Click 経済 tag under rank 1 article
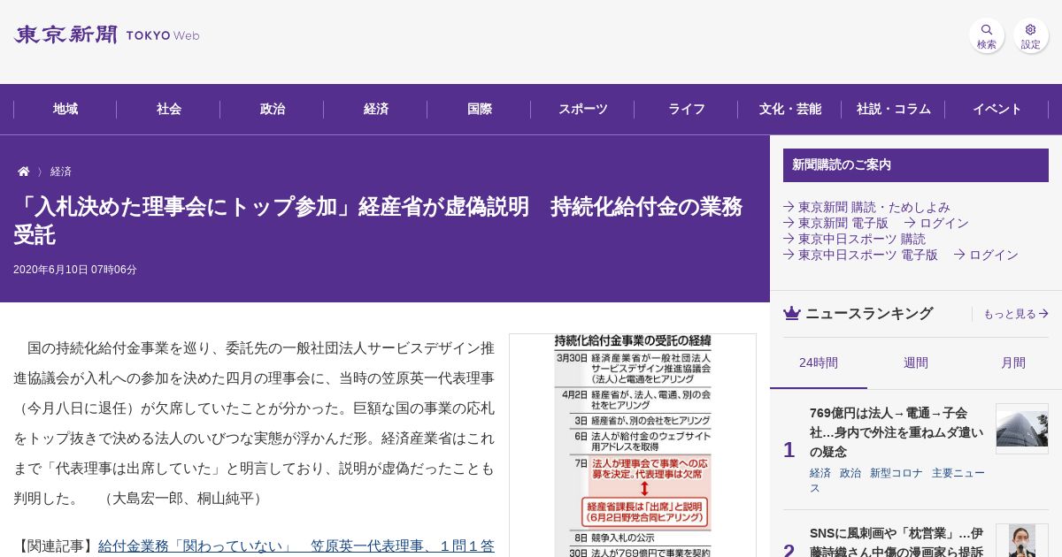 click(820, 473)
